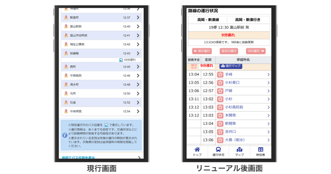Screen dimensions: 331x174
Task: Expand the 中央病院 stop row chevron
Action: (x=138, y=111)
